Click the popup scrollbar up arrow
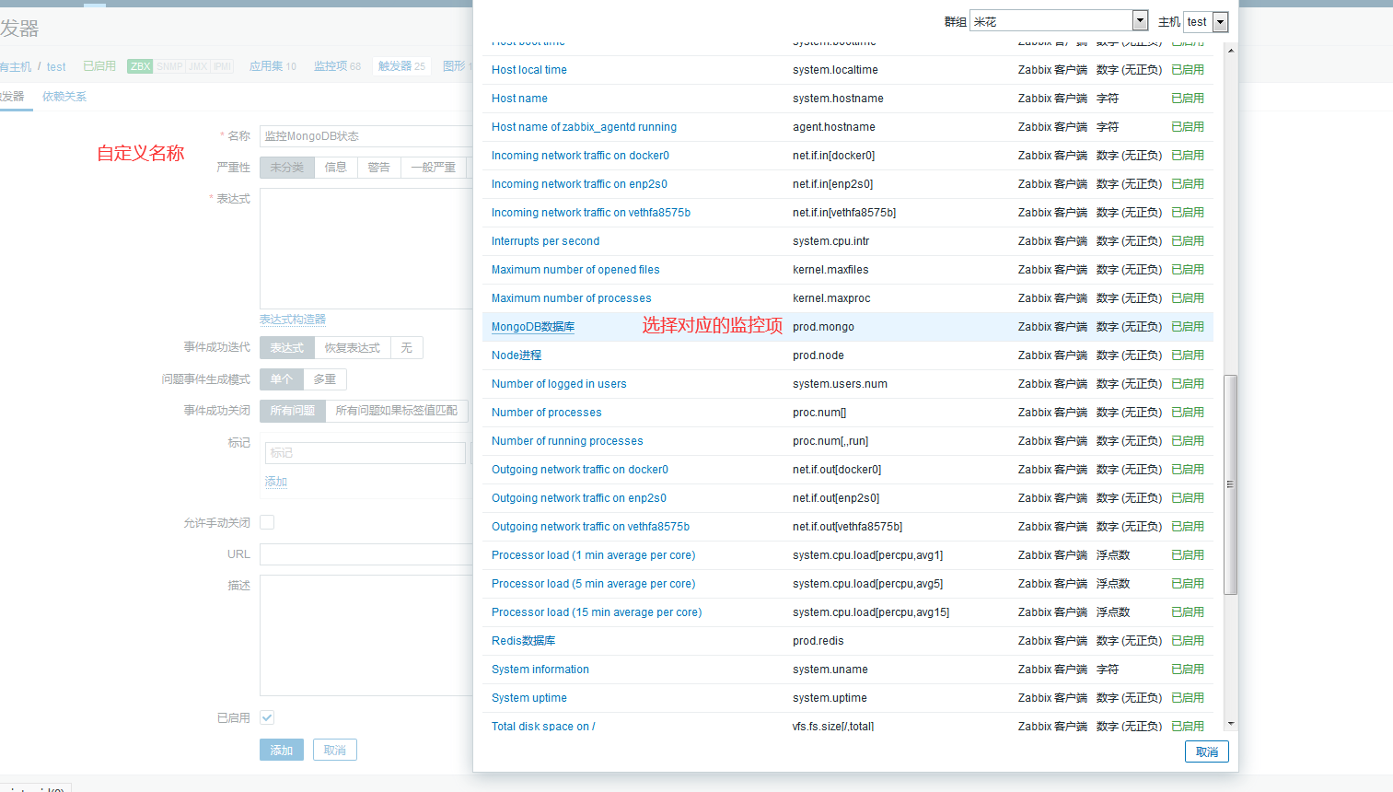1393x792 pixels. (1231, 51)
